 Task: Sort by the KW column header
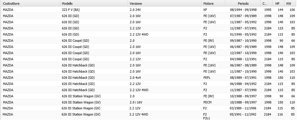tap(290, 4)
